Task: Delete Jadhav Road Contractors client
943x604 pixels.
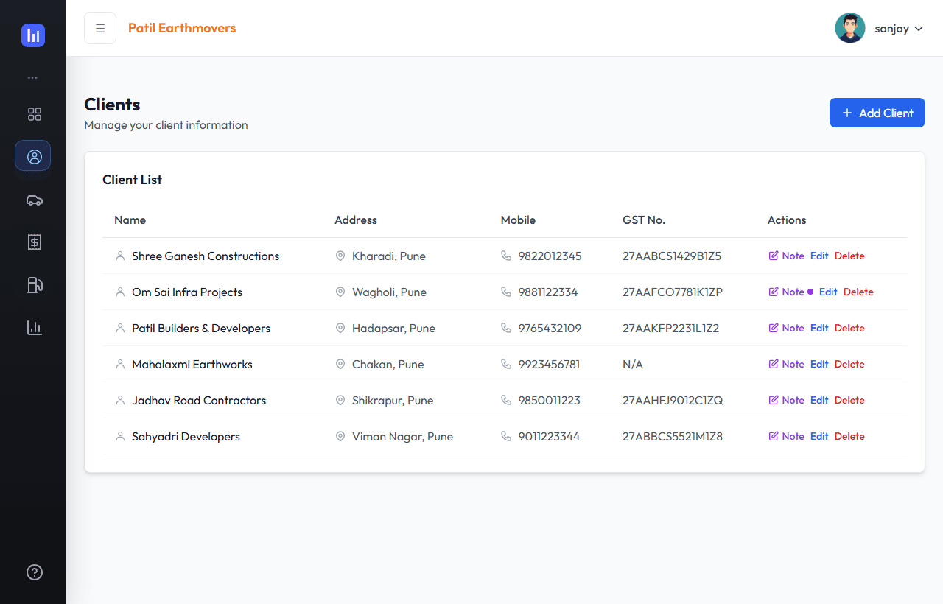Action: click(849, 400)
